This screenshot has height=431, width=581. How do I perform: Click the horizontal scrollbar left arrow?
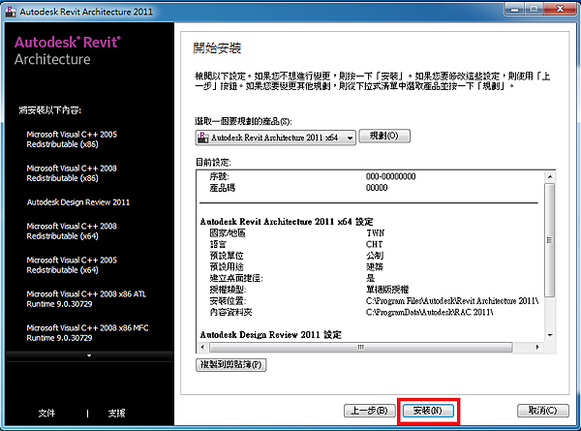pos(202,348)
